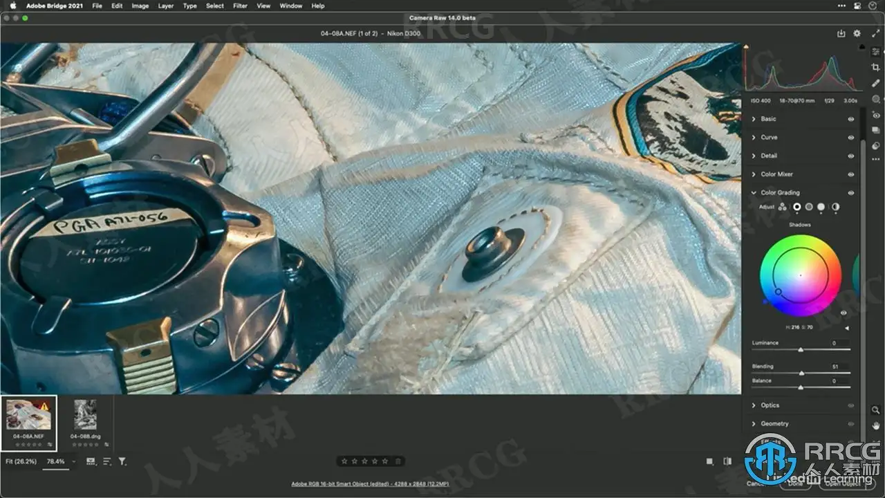
Task: Select the Hand tool
Action: tap(876, 425)
